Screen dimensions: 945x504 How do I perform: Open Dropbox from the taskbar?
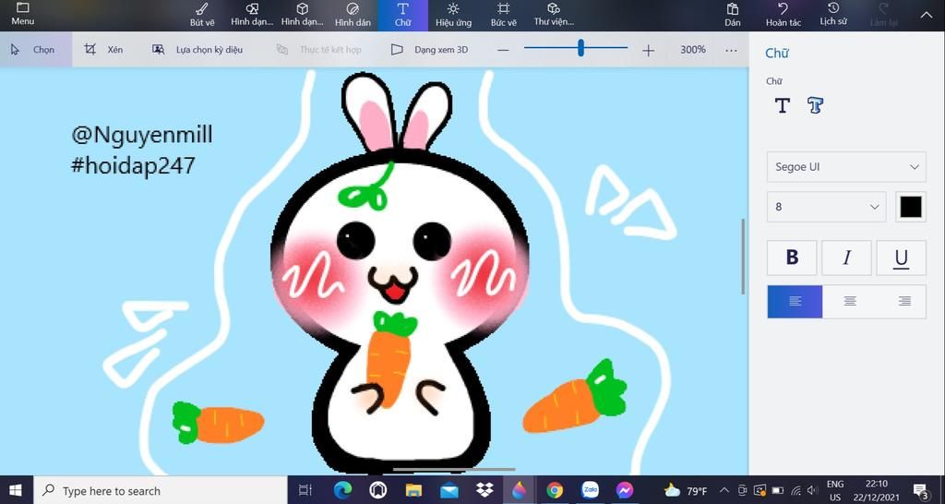(484, 490)
